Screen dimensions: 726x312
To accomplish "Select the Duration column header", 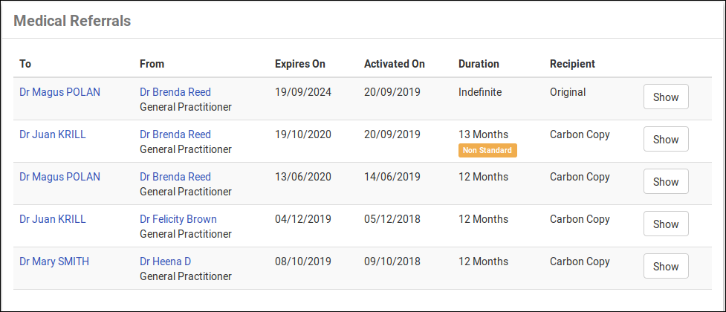I will (479, 64).
